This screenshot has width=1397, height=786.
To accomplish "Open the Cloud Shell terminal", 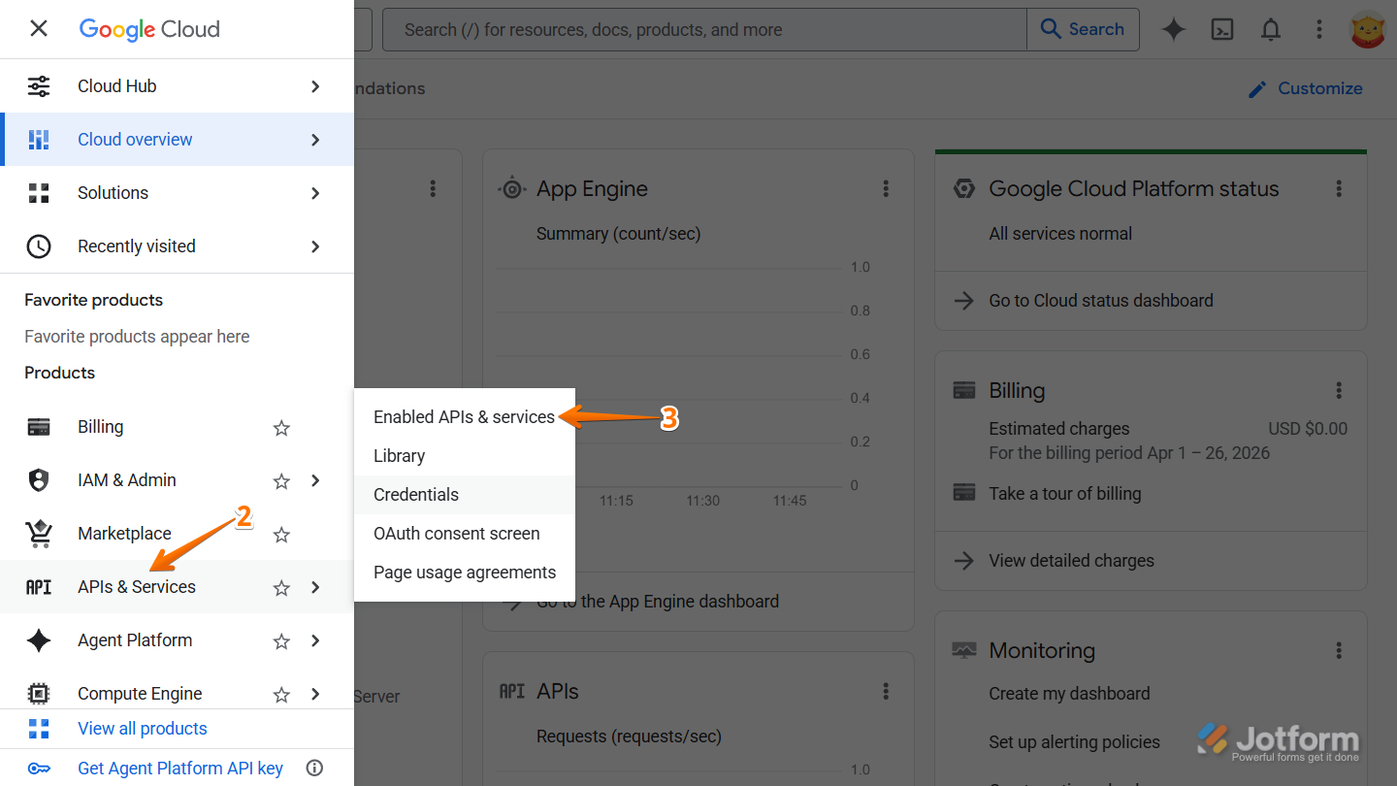I will coord(1221,29).
